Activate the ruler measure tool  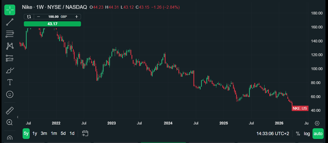10,110
